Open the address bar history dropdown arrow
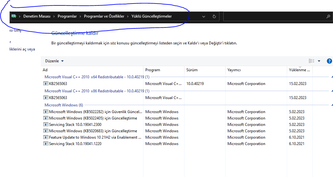The height and width of the screenshot is (177, 333). pos(203,17)
